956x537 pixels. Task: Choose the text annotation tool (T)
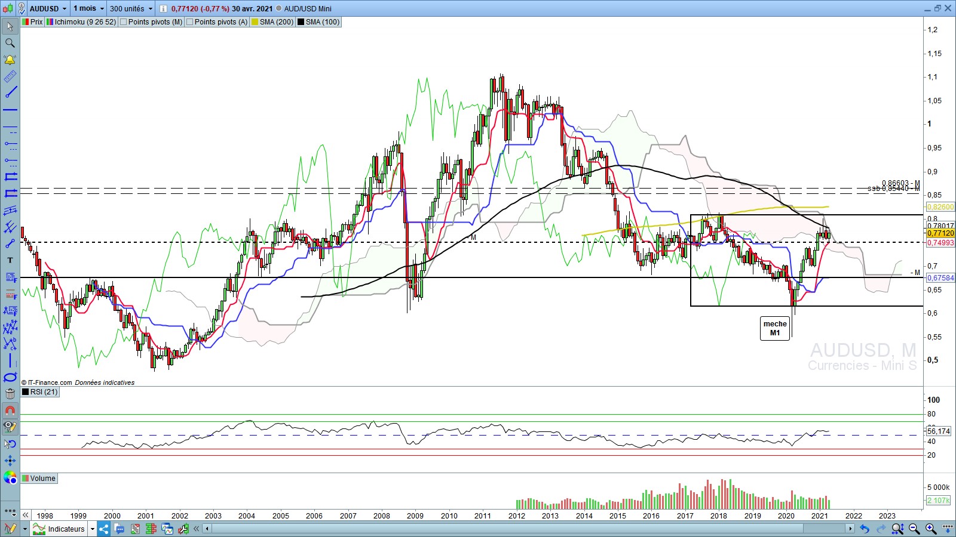click(x=10, y=260)
